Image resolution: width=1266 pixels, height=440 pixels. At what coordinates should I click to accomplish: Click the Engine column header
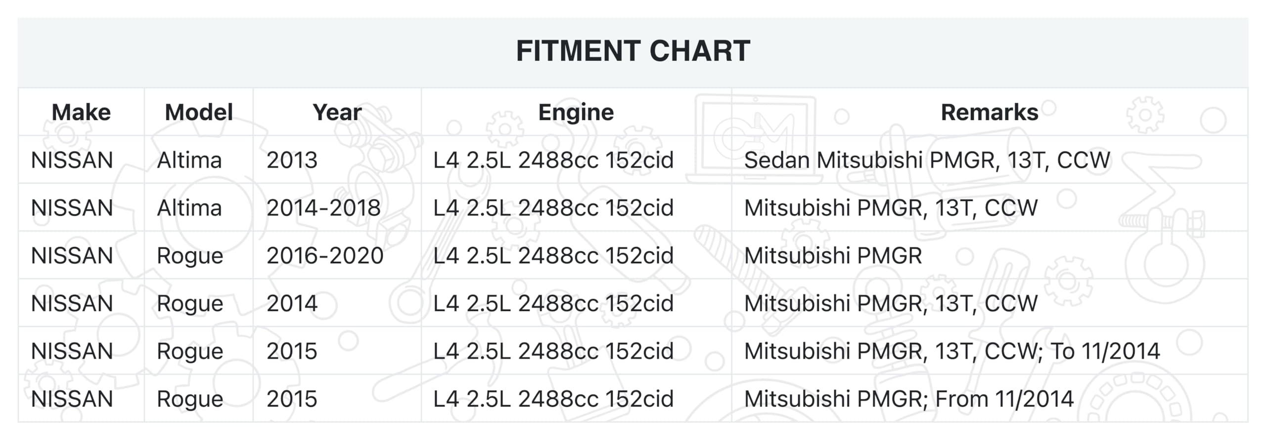point(576,113)
